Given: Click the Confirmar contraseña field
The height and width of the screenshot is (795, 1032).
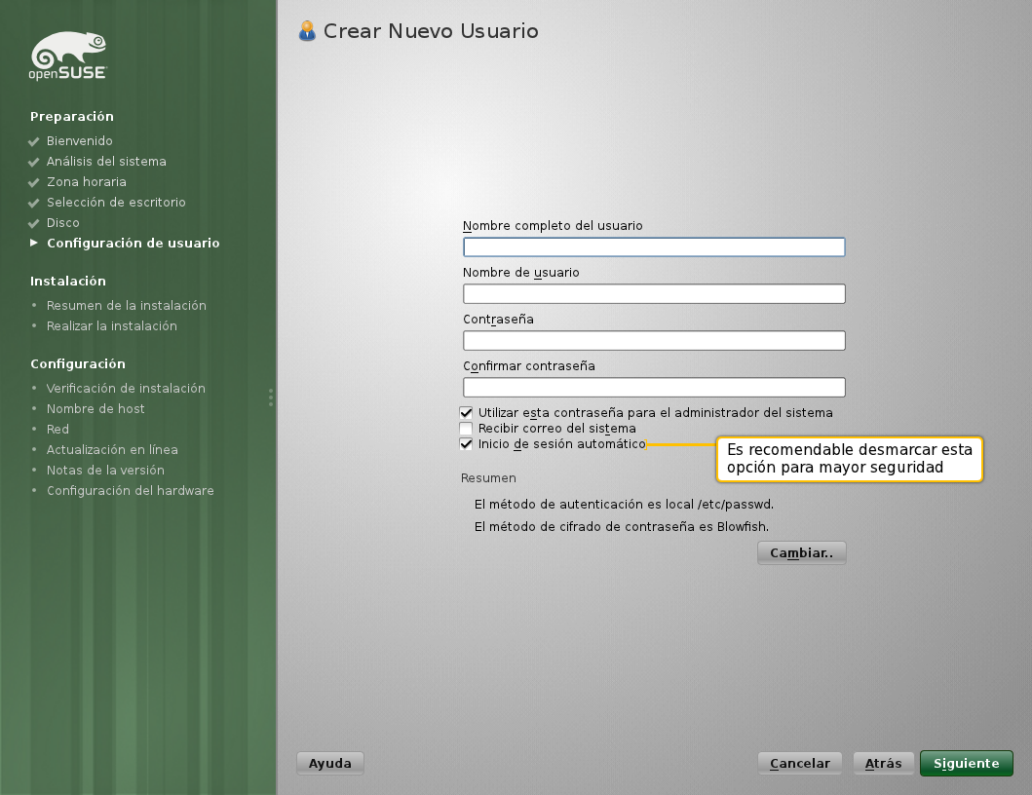Looking at the screenshot, I should [x=653, y=388].
